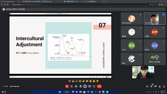Open Task View on the taskbar

tap(73, 92)
